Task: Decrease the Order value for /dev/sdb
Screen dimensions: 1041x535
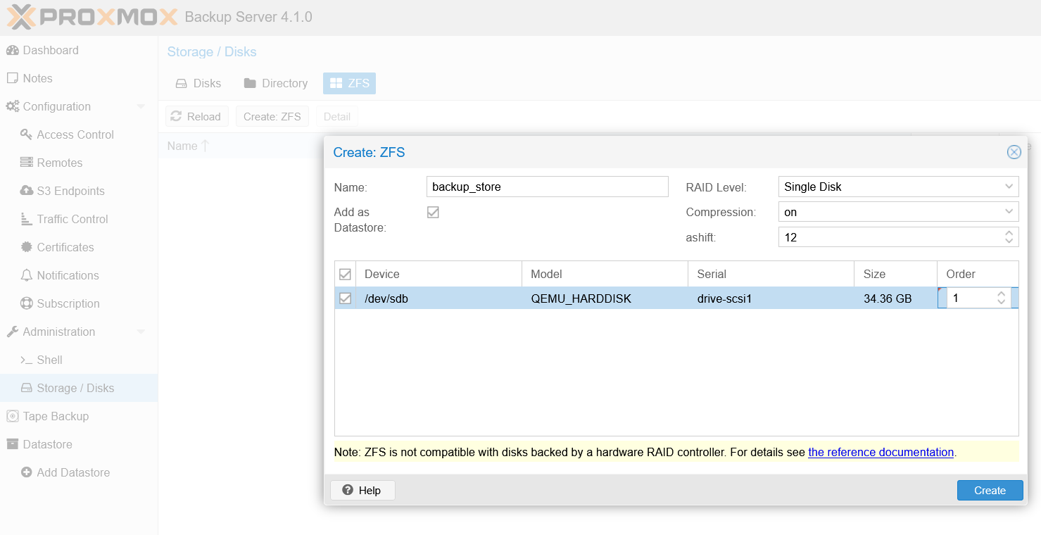Action: (1001, 302)
